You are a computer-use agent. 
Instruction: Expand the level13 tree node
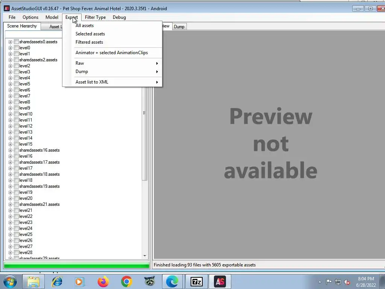tap(10, 132)
